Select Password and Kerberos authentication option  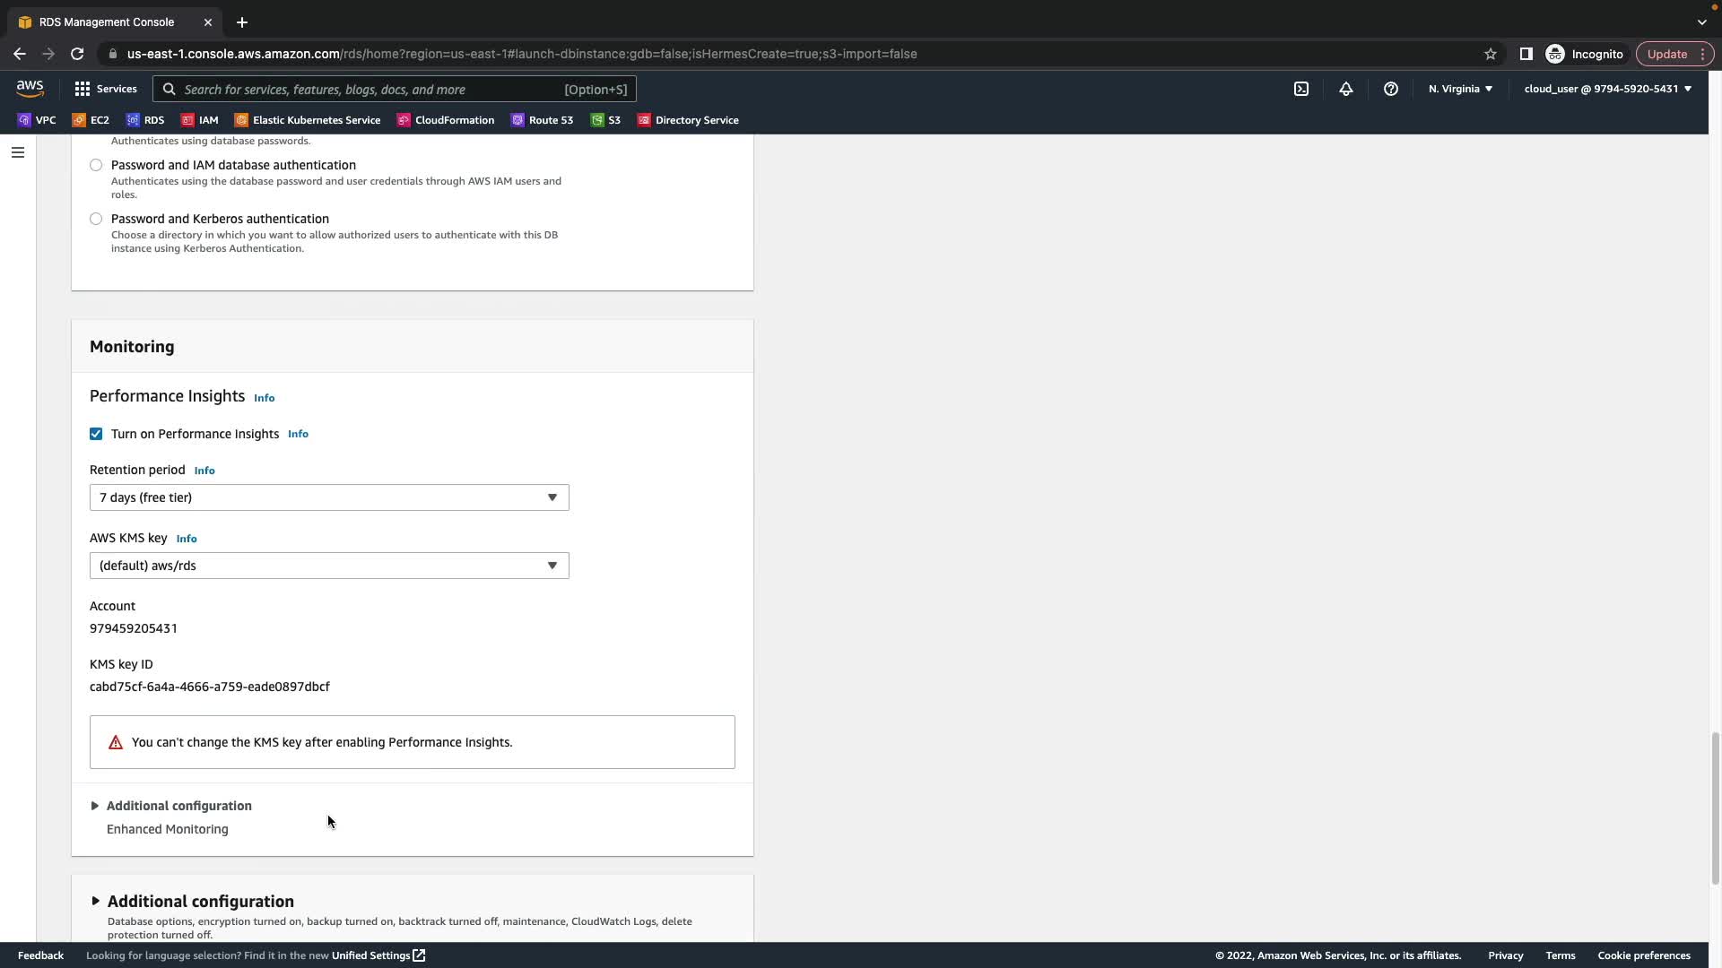pyautogui.click(x=96, y=219)
